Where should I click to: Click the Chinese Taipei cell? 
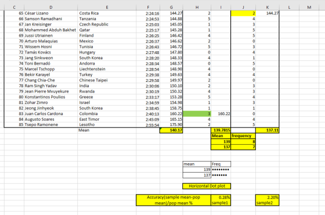[x=107, y=81]
